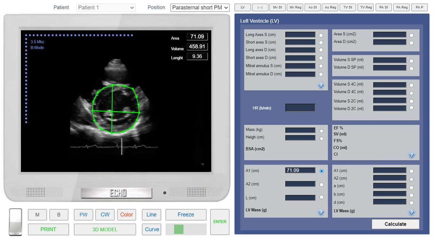434x240 pixels.
Task: Open help for the LV axes measurements panel
Action: [x=320, y=85]
